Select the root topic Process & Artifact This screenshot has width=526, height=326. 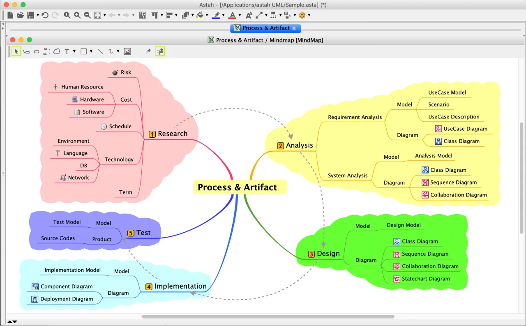(240, 187)
